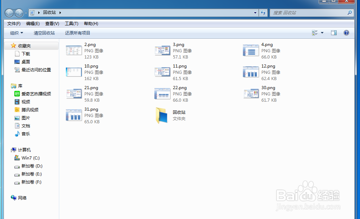Expand breadcrumb arrow before 回收站
360x219 pixels.
tap(39, 13)
